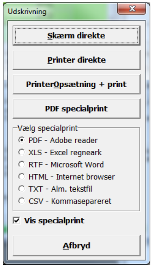Click the Udskrivning title bar
The image size is (154, 268).
(60, 11)
